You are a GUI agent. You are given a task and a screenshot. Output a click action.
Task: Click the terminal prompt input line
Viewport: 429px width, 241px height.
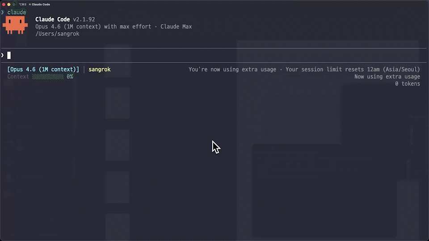(x=214, y=55)
